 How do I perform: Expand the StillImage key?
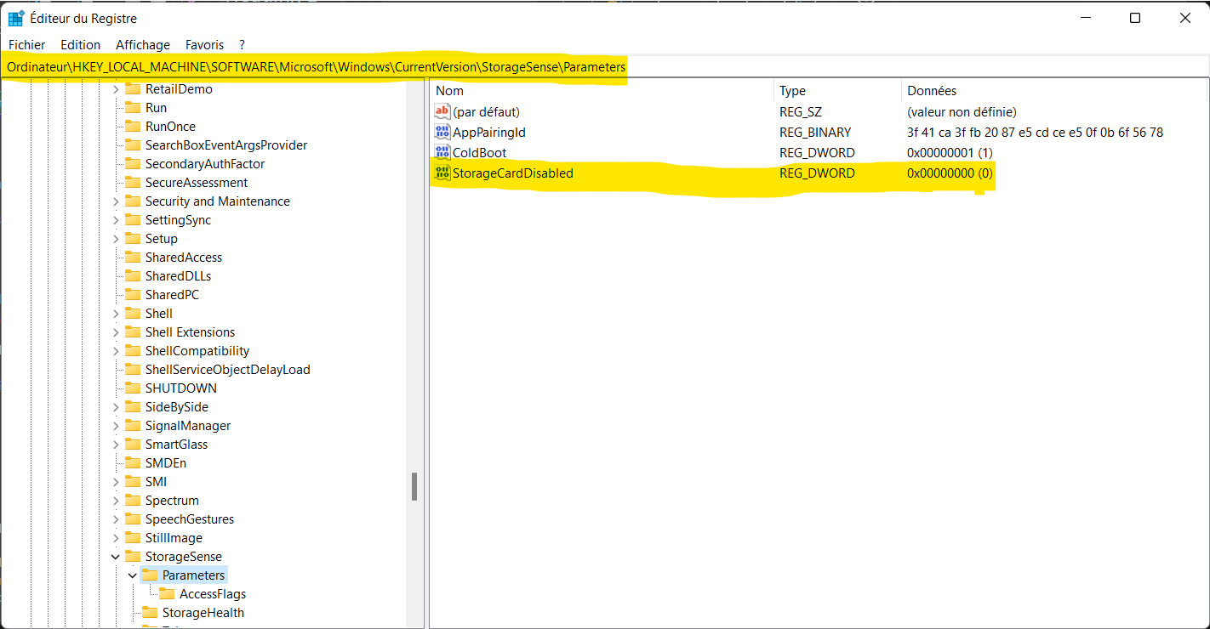pos(116,538)
